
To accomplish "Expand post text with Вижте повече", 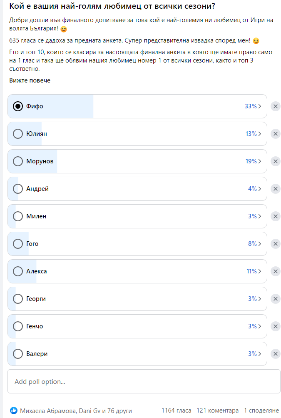I will click(x=30, y=80).
